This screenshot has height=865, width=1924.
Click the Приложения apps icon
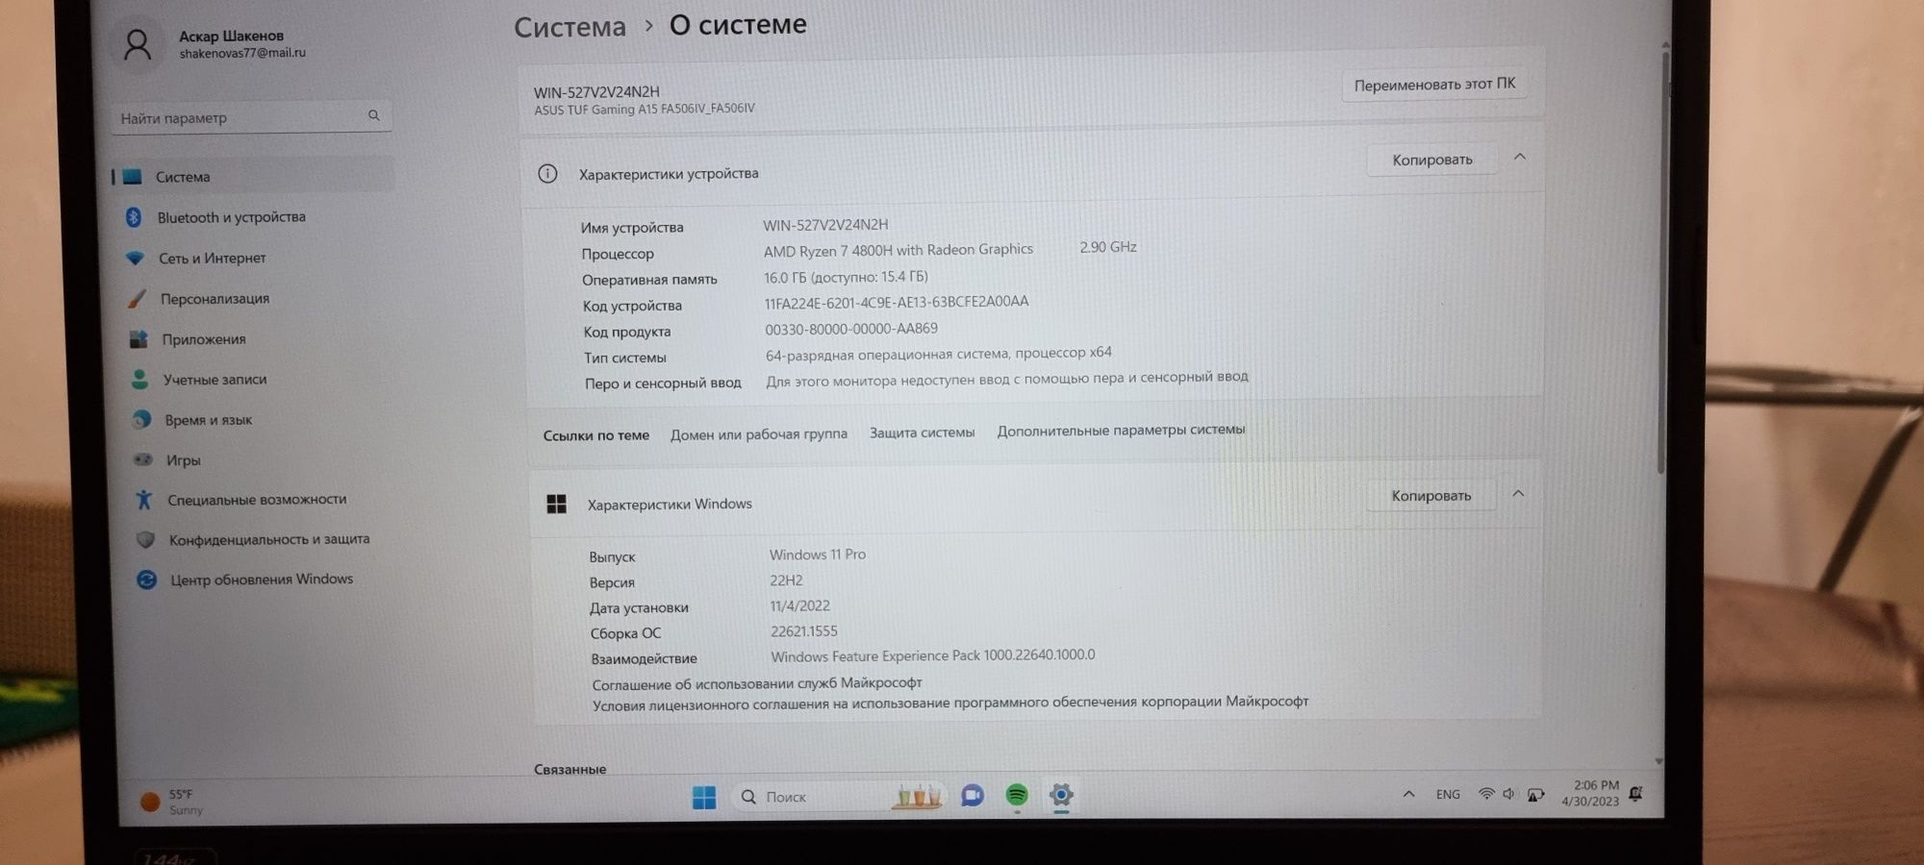coord(139,339)
